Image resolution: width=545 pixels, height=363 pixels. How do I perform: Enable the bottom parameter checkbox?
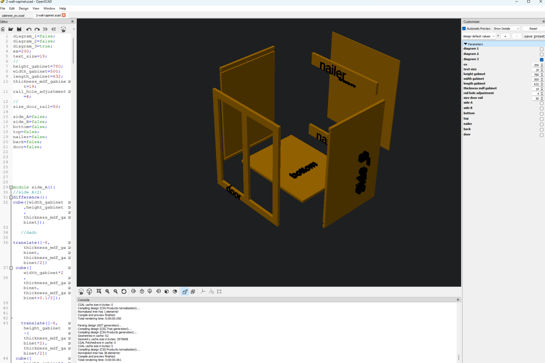[541, 114]
